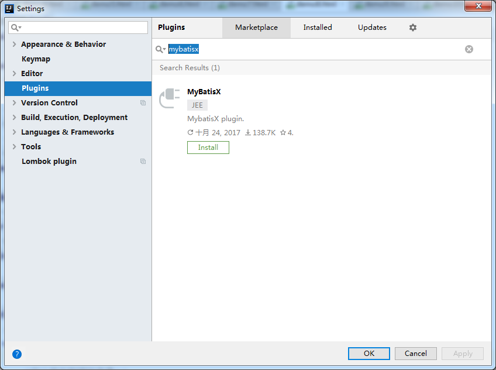Select Languages & Frameworks label
Viewport: 496px width, 370px height.
68,132
